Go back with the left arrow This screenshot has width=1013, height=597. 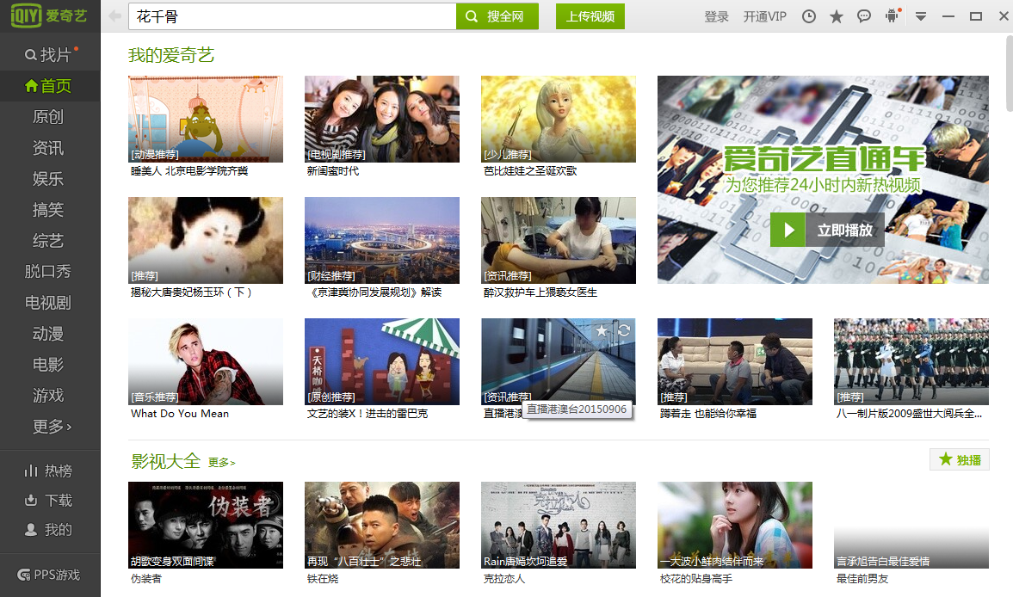[x=115, y=16]
